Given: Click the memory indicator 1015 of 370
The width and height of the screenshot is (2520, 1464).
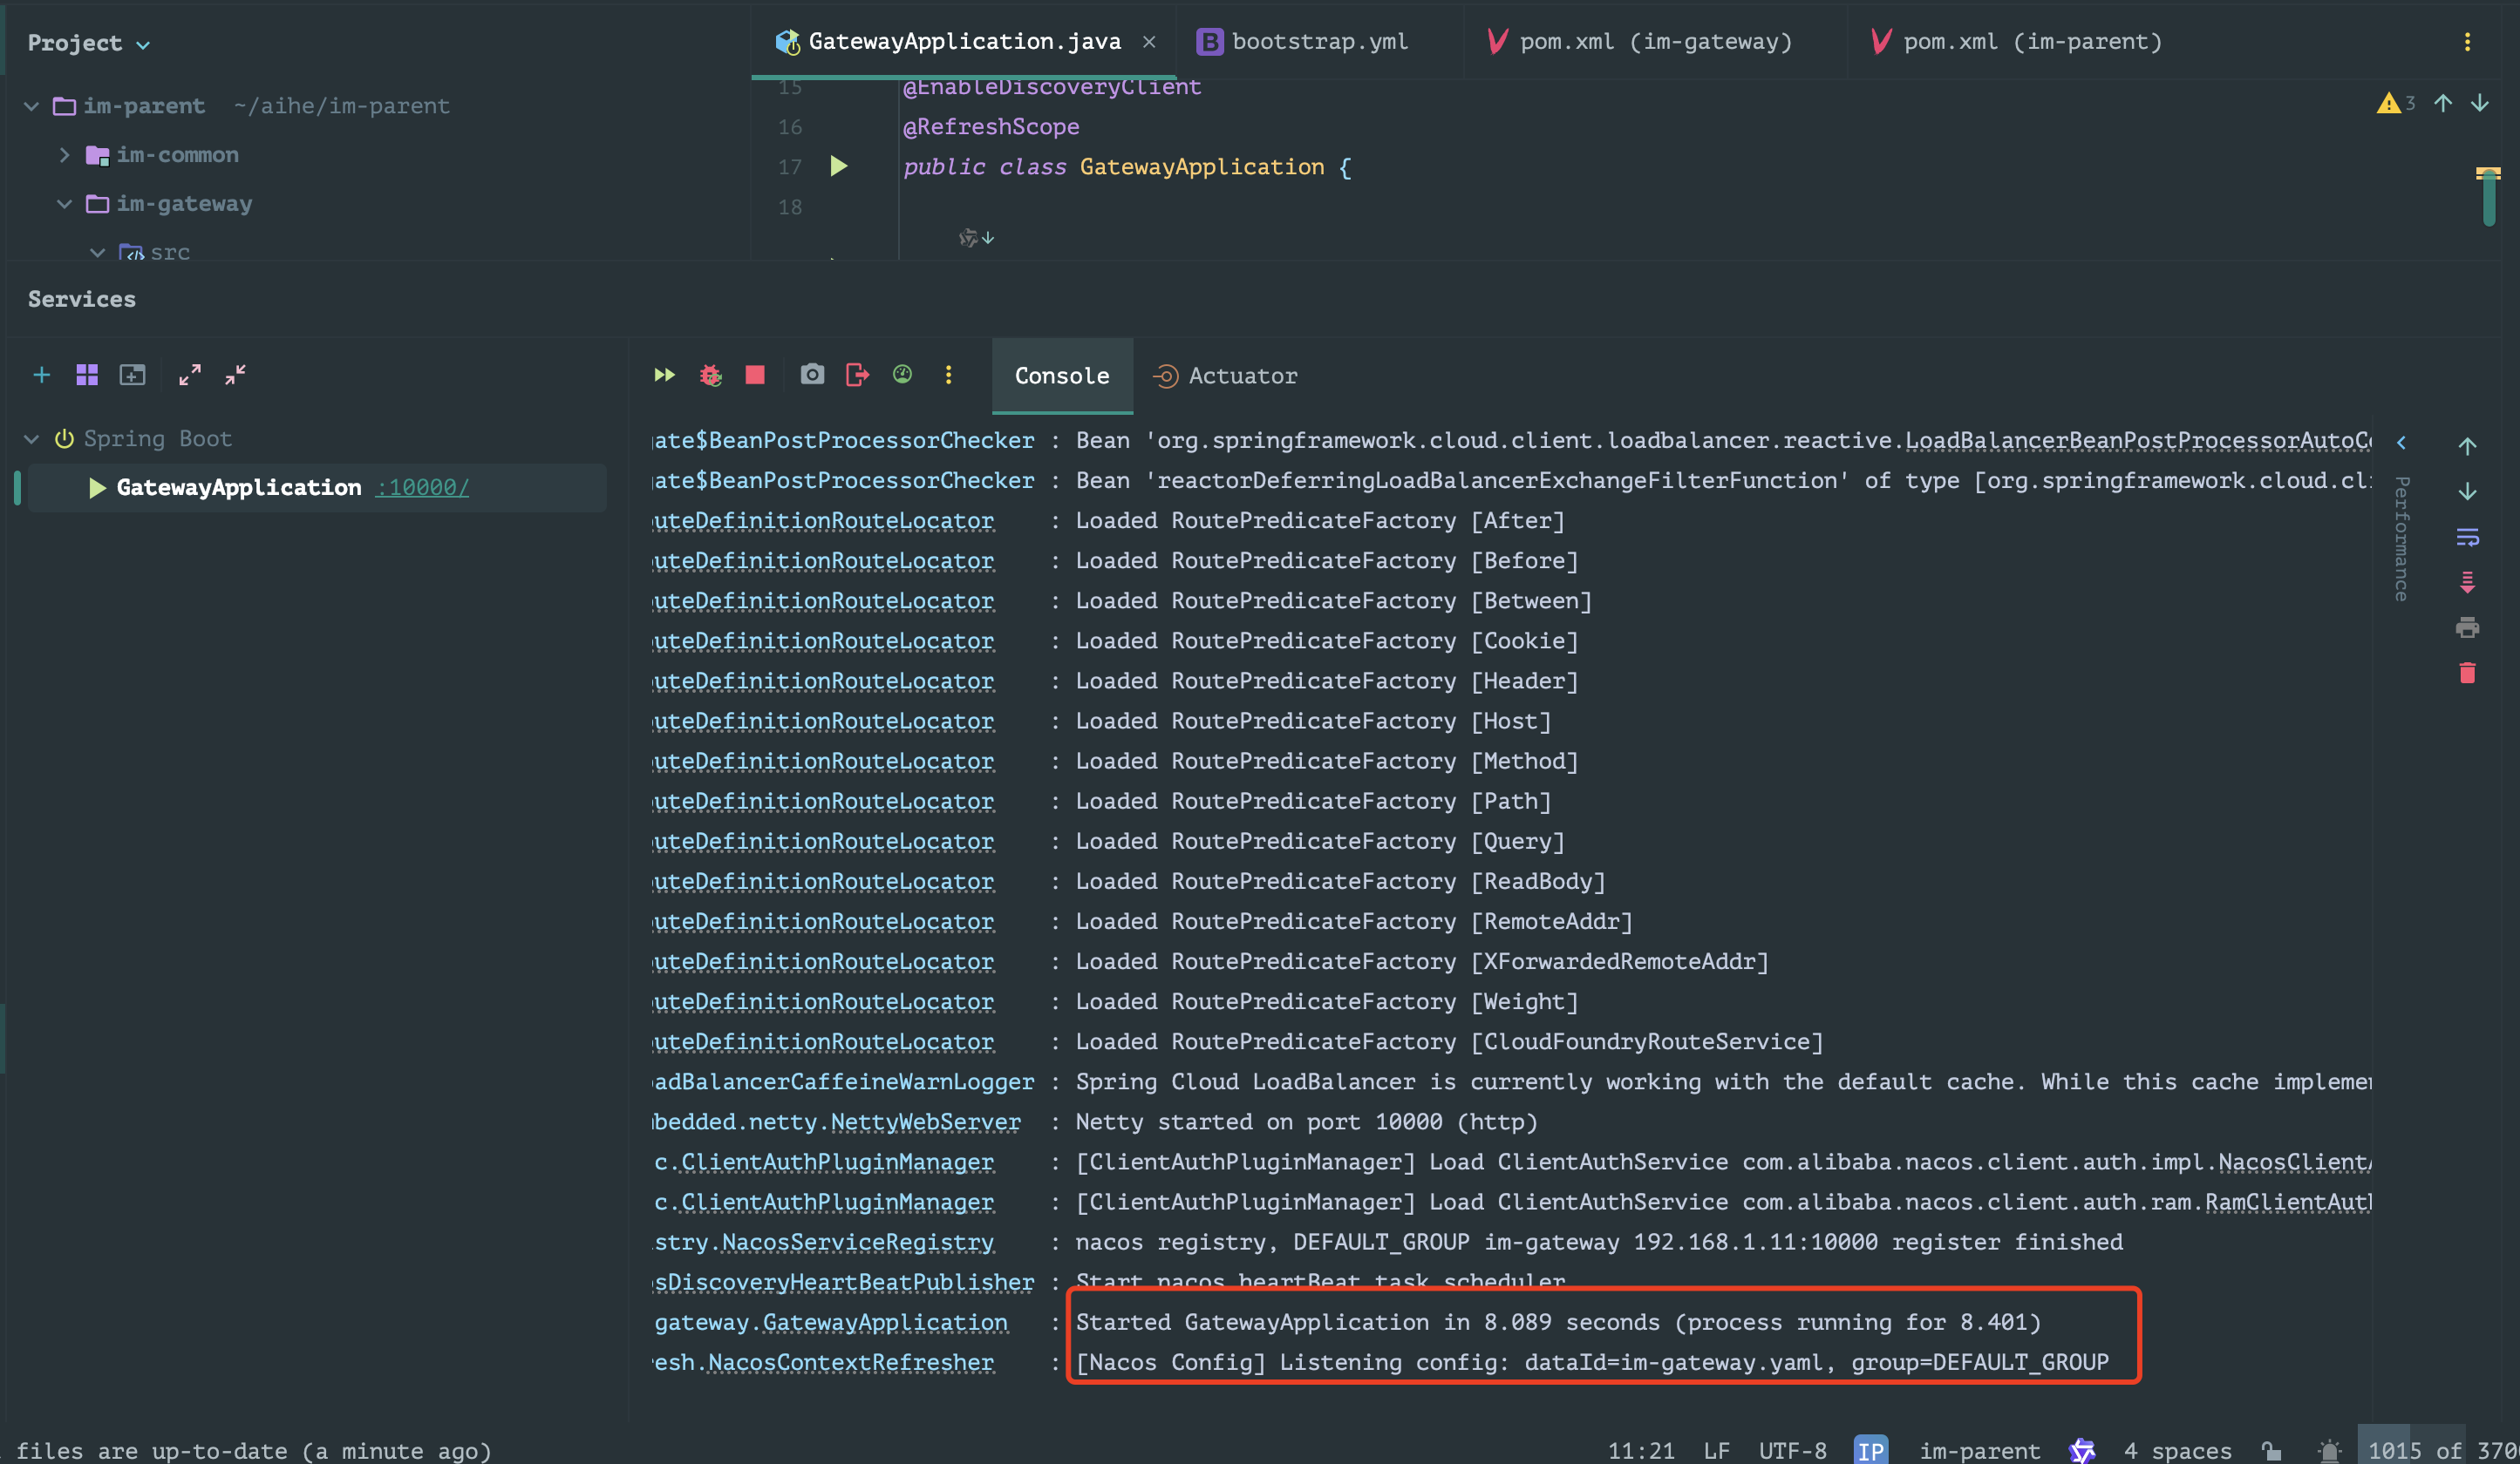Looking at the screenshot, I should point(2439,1450).
